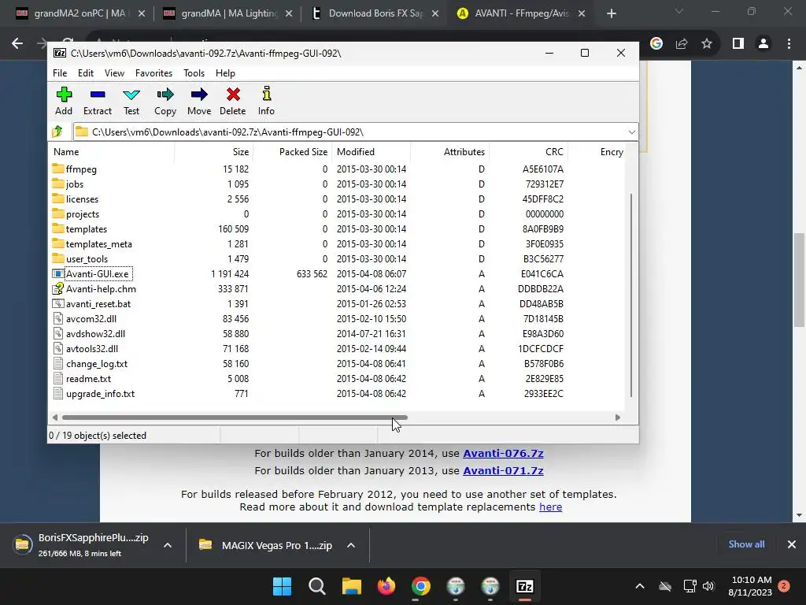
Task: Open Windows Start menu icon
Action: pyautogui.click(x=282, y=586)
